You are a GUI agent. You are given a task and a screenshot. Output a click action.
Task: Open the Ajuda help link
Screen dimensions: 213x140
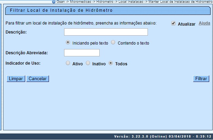(x=204, y=23)
